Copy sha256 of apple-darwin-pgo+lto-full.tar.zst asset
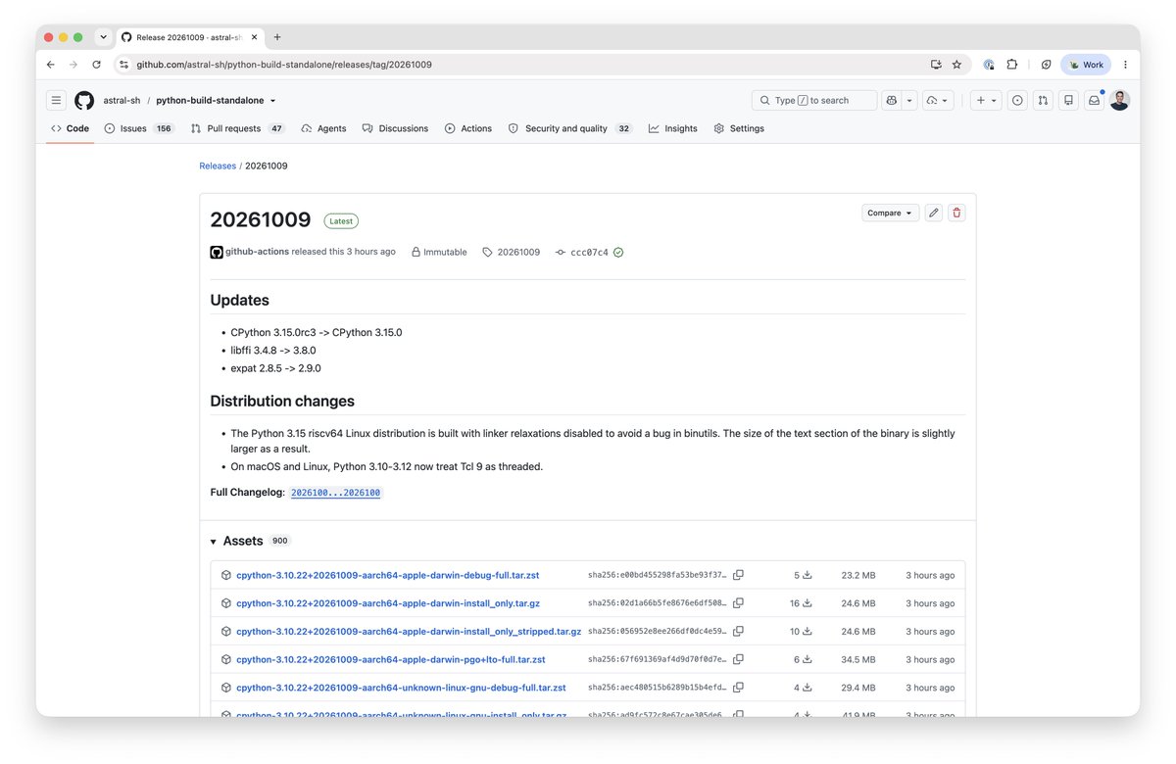The width and height of the screenshot is (1176, 764). coord(738,659)
